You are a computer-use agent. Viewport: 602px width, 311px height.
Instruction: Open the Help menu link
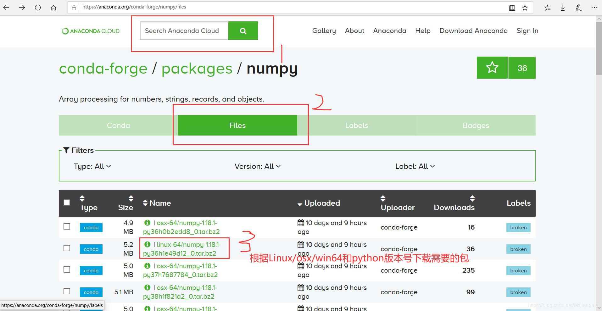(423, 31)
